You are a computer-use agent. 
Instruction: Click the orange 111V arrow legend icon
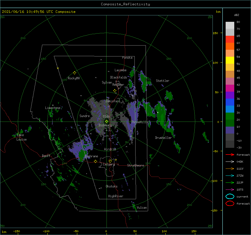tap(230, 168)
